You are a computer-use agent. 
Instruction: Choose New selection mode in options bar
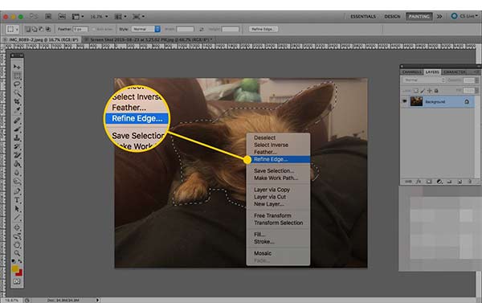(28, 29)
